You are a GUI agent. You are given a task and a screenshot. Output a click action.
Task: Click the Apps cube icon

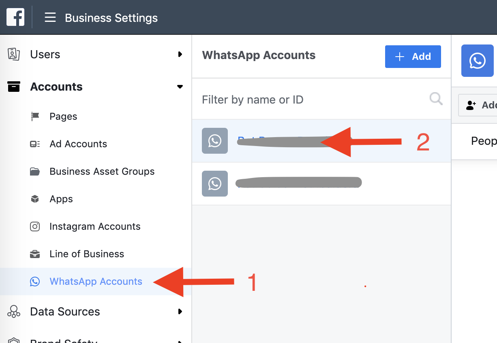point(35,199)
